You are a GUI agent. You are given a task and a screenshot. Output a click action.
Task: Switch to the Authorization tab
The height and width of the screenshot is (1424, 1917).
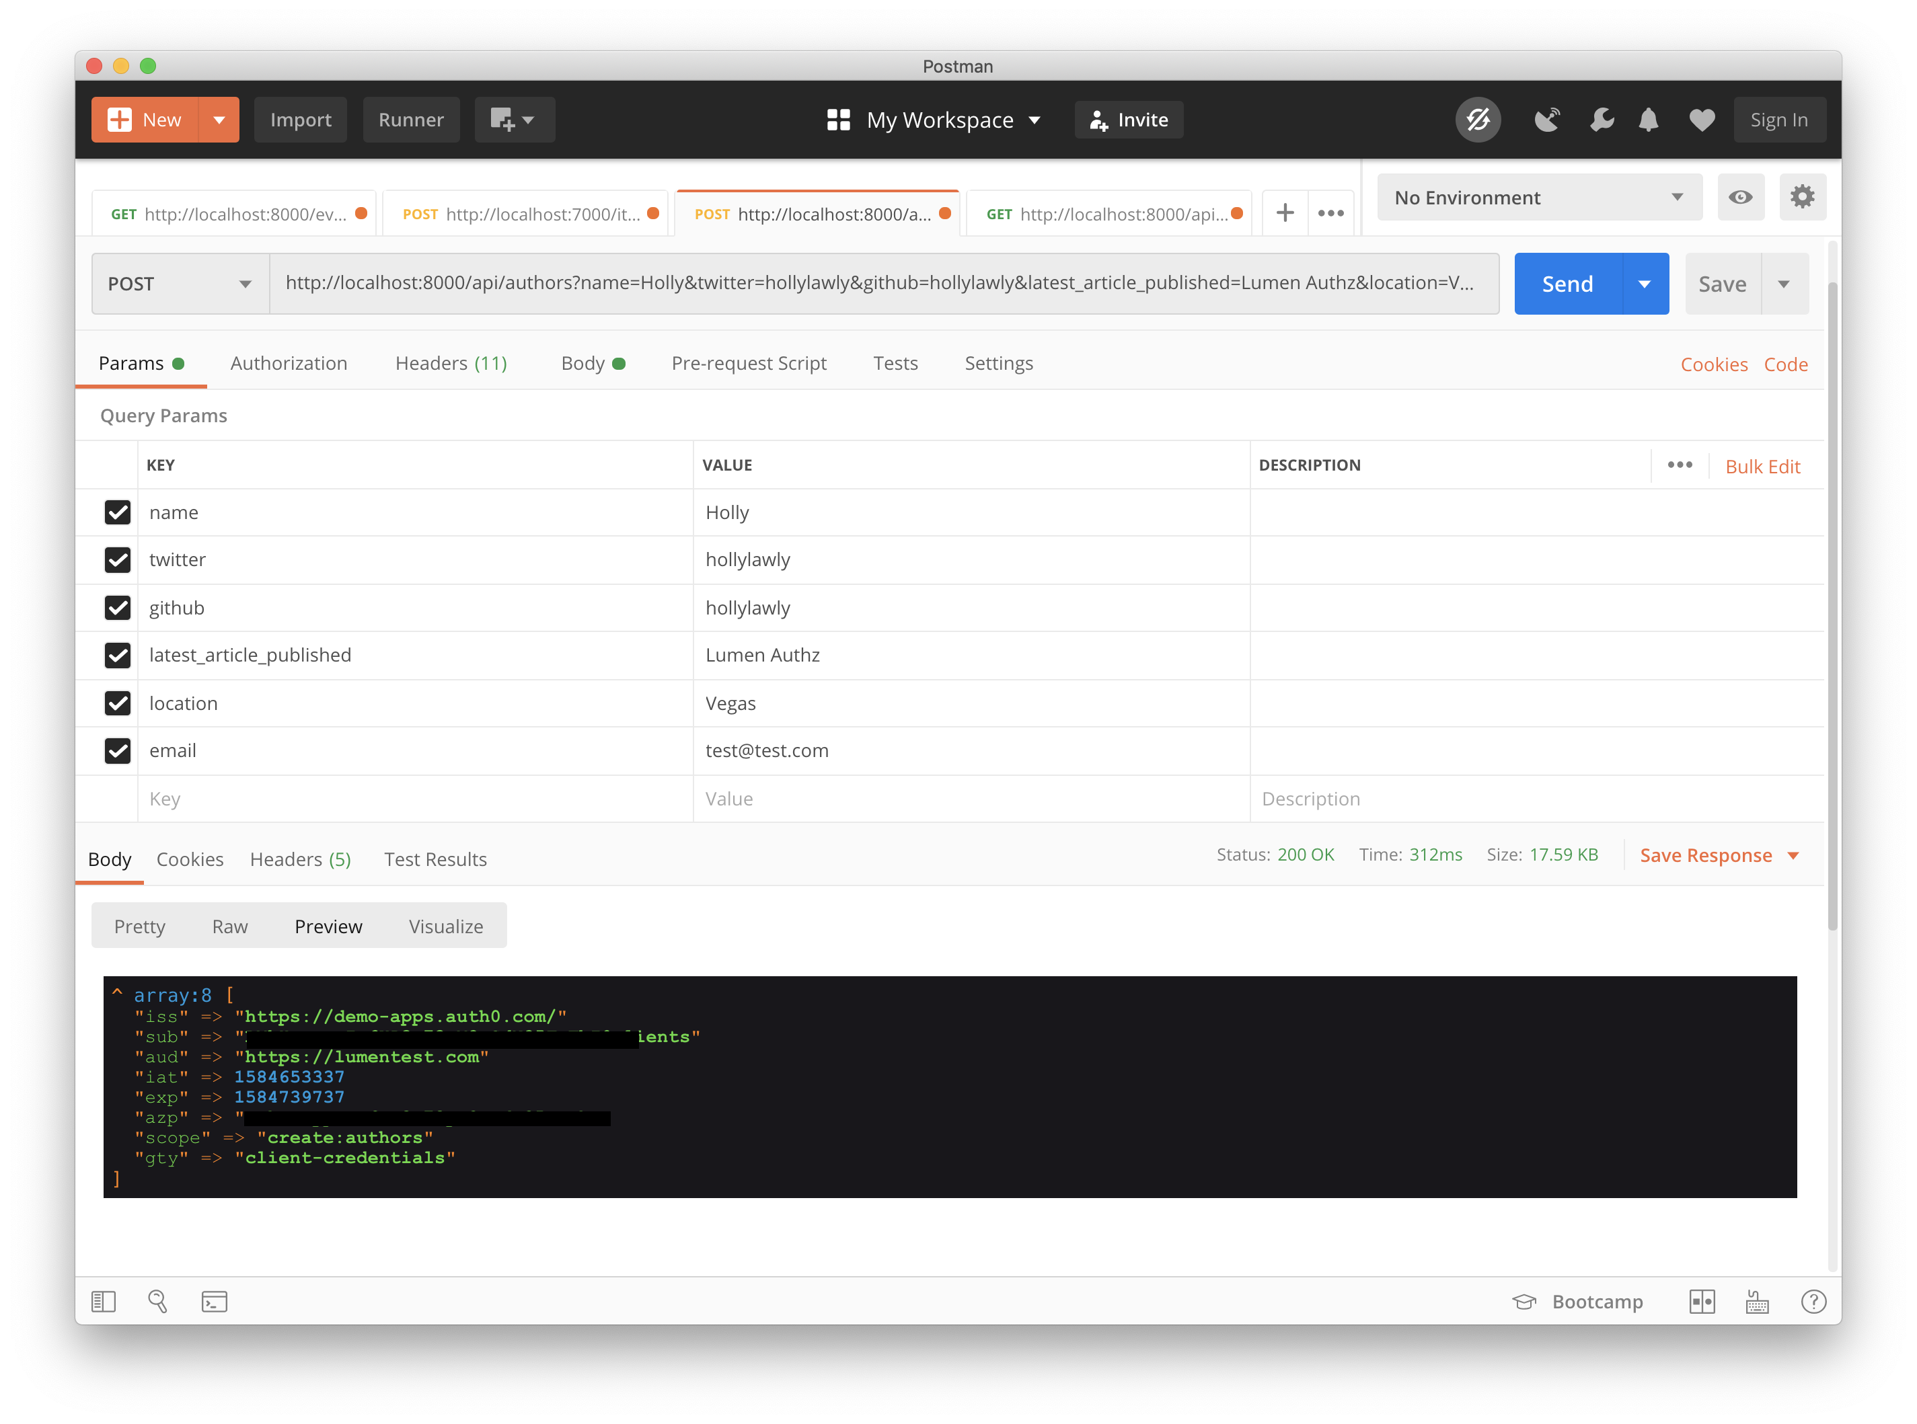(x=289, y=364)
